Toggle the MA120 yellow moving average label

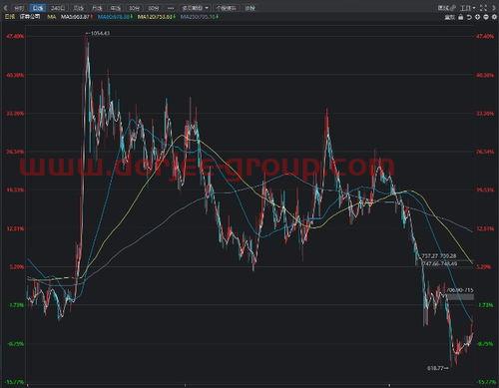click(156, 16)
